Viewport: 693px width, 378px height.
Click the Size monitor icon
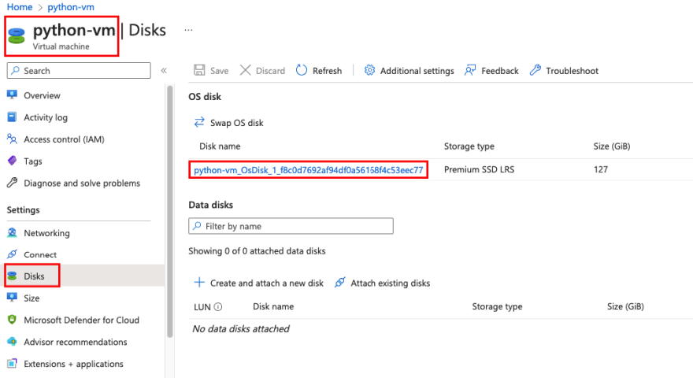(13, 297)
